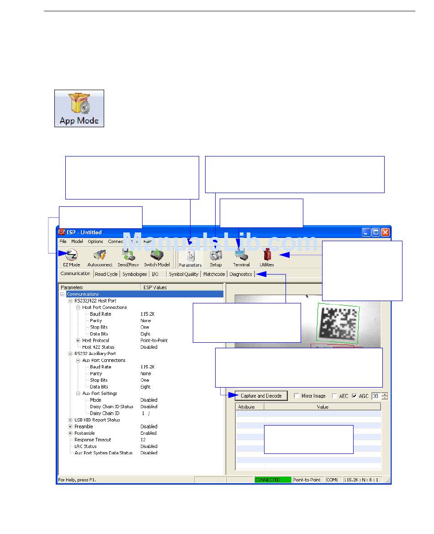
Task: Collapse the RS232 Auxiliary Port node
Action: coord(70,354)
